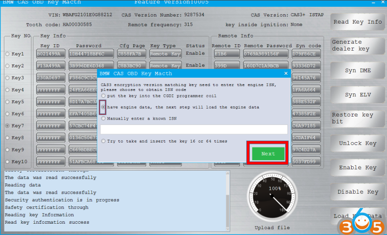Image resolution: width=387 pixels, height=235 pixels.
Task: Click Restore key bit button
Action: pos(357,118)
